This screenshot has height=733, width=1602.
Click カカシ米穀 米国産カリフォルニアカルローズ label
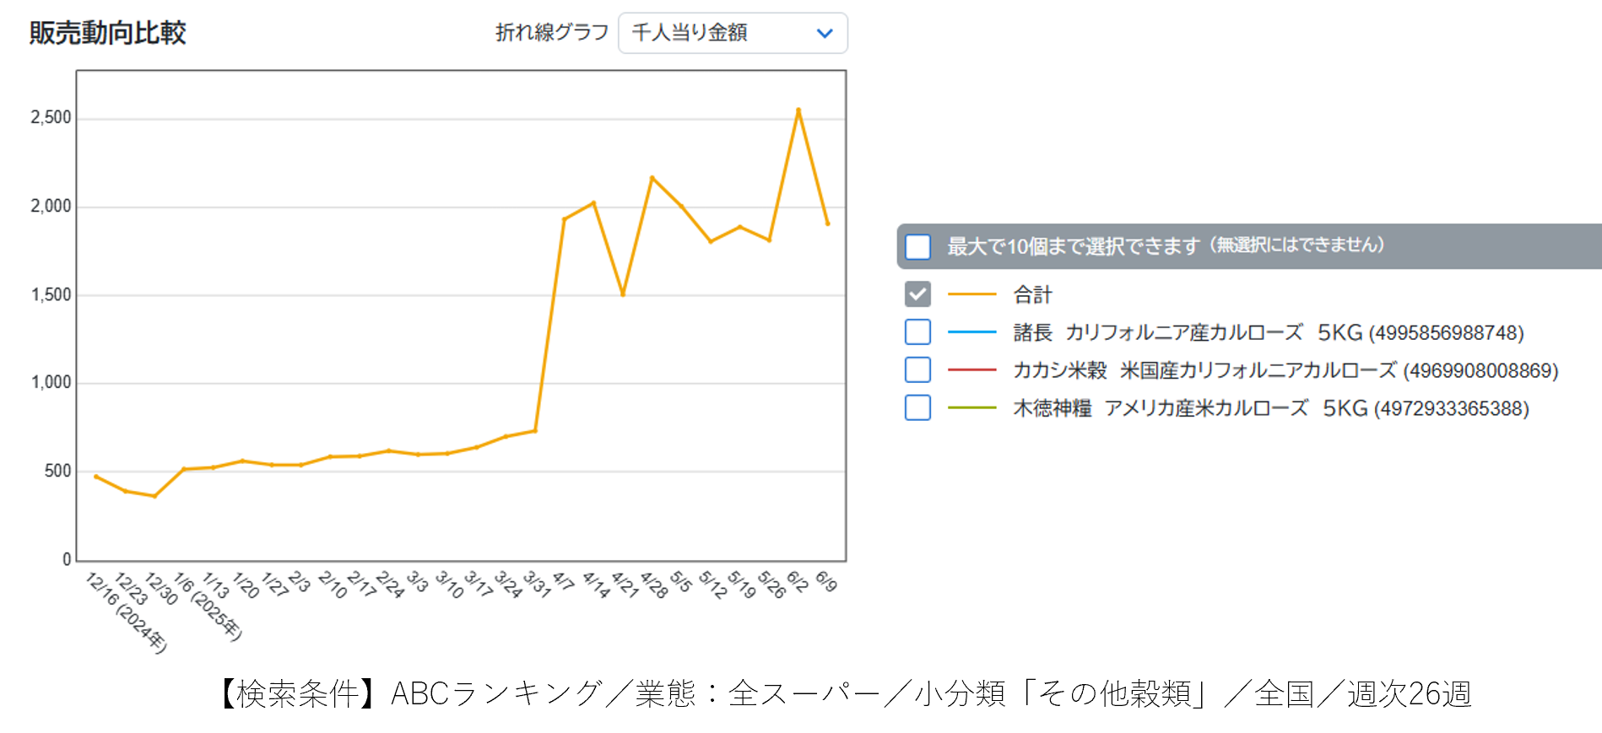coord(1285,370)
